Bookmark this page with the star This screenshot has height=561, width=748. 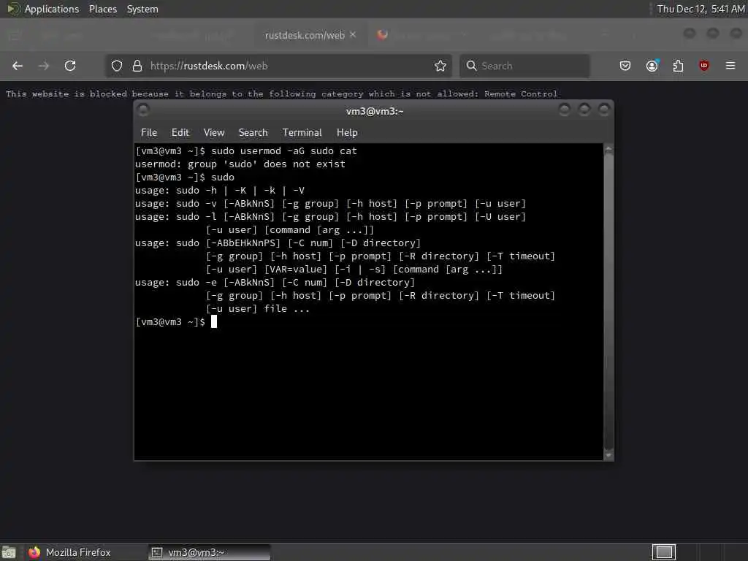440,66
